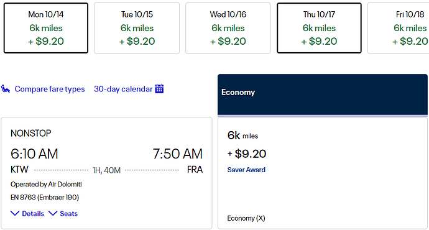The height and width of the screenshot is (230, 429).
Task: Expand the Seats section
Action: click(68, 214)
